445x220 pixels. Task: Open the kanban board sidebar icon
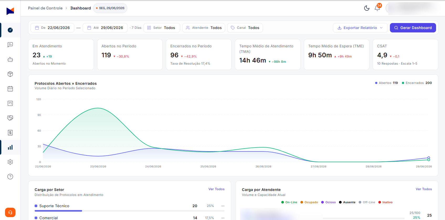point(10,103)
